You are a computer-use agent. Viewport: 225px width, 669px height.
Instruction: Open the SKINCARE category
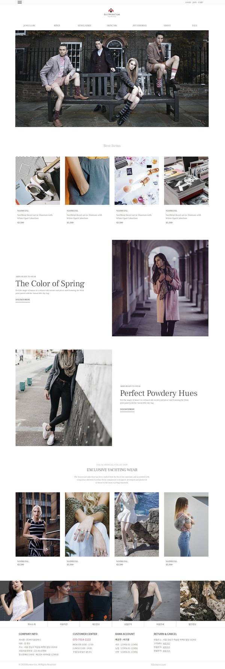pyautogui.click(x=112, y=25)
